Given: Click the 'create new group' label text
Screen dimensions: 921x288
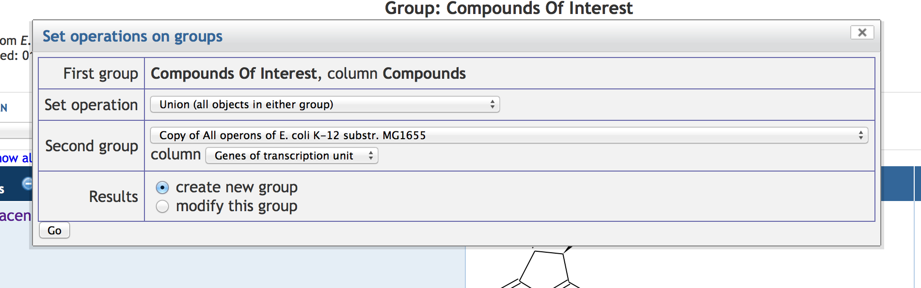Looking at the screenshot, I should point(237,187).
